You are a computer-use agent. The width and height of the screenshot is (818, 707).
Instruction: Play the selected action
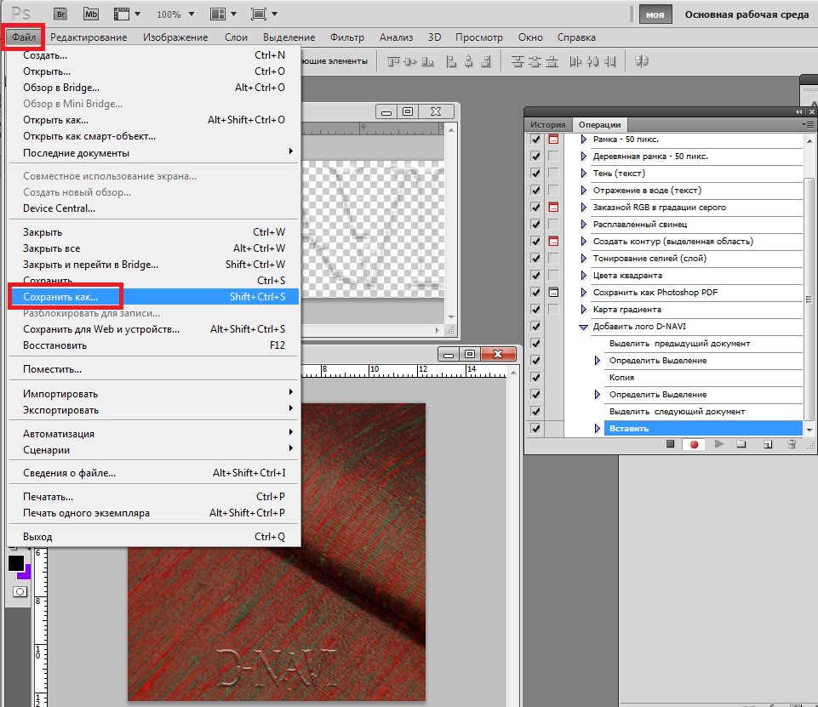point(719,444)
